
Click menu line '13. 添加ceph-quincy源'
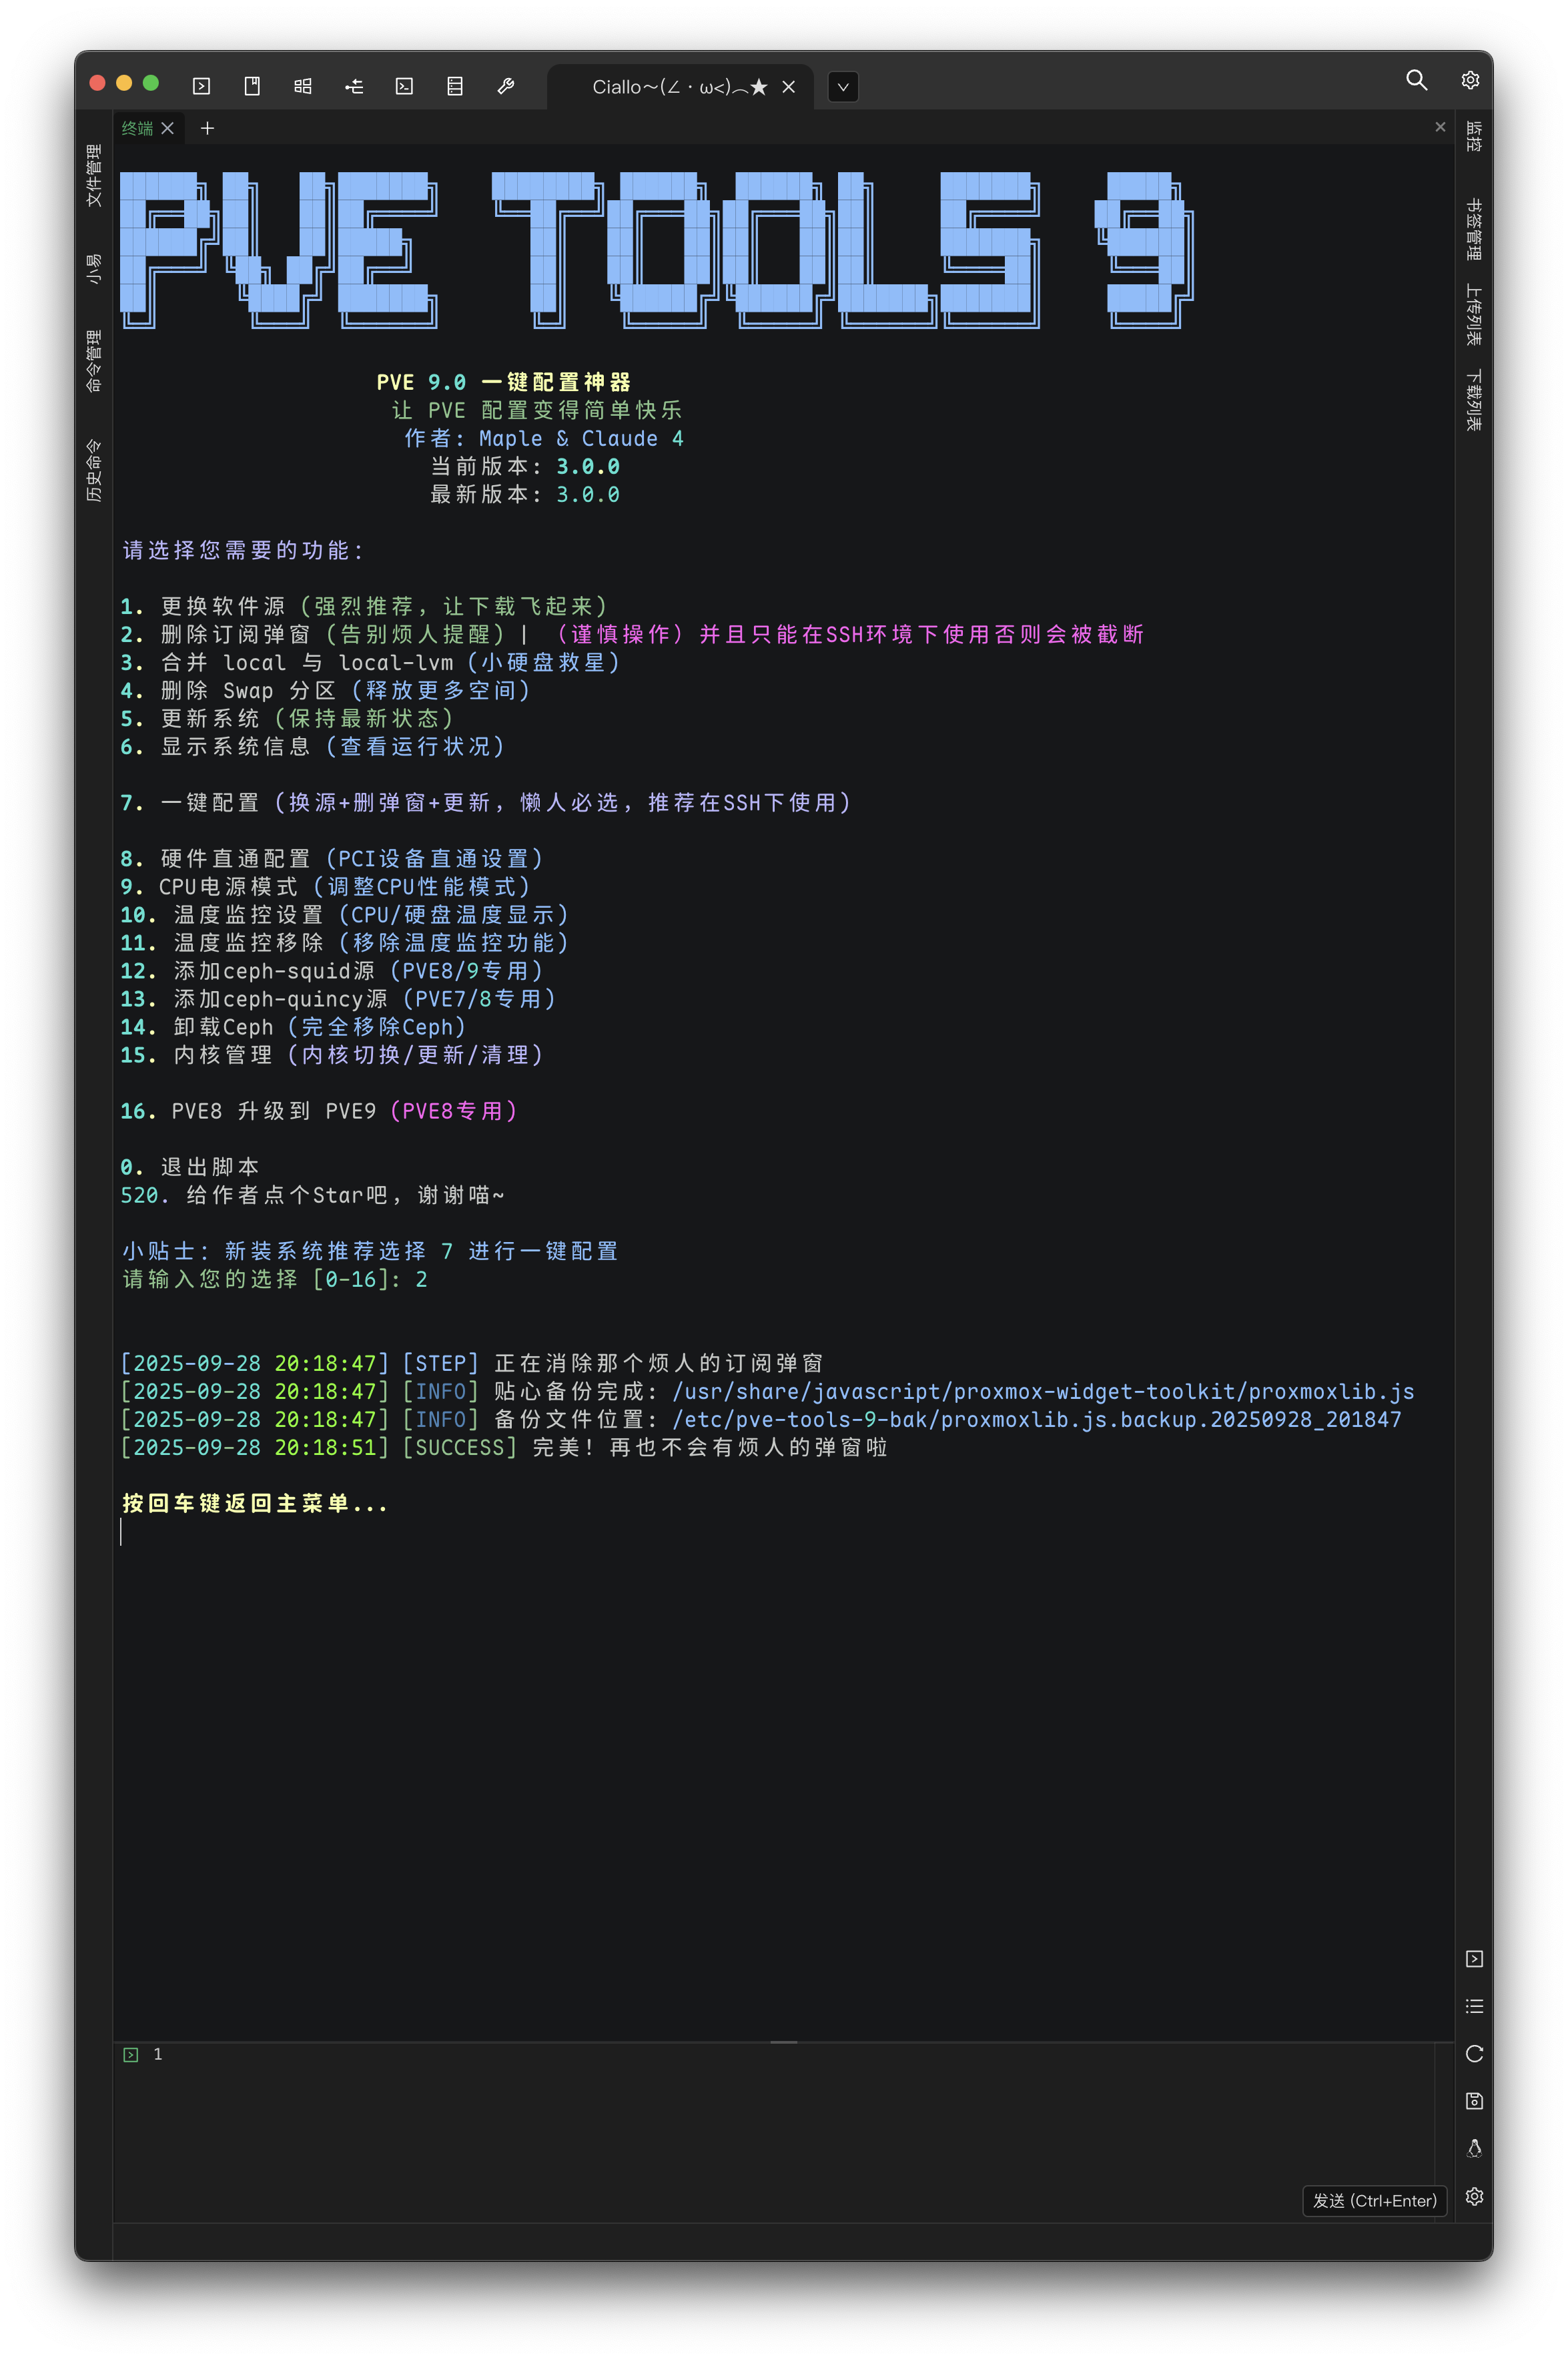(338, 999)
